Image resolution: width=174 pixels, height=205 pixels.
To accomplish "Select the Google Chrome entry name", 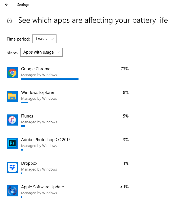I will (36, 69).
